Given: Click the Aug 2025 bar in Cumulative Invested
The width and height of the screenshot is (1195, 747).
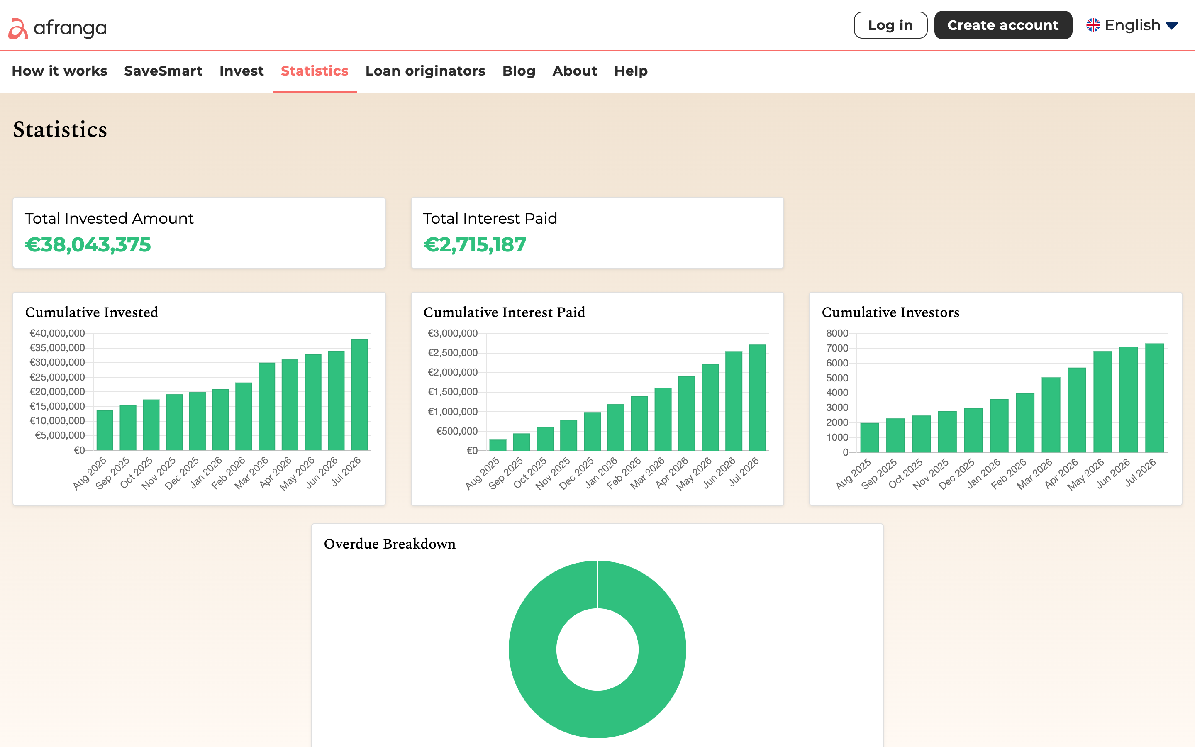Looking at the screenshot, I should point(105,430).
